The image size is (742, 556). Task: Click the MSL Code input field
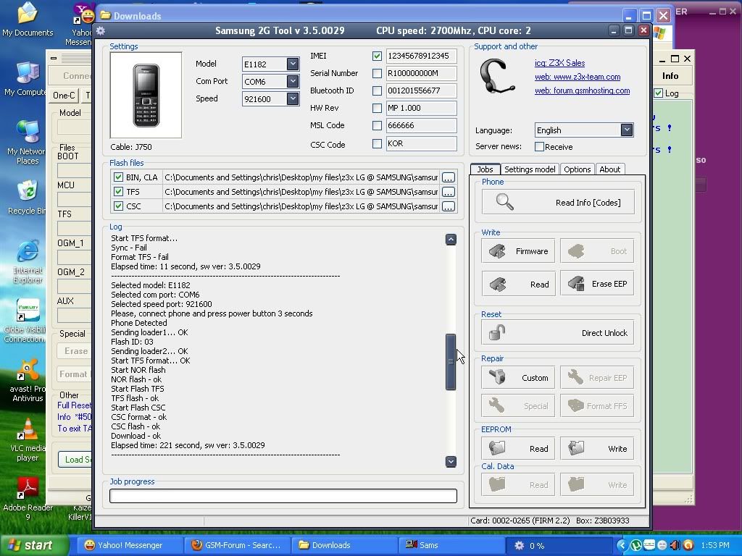tap(421, 125)
